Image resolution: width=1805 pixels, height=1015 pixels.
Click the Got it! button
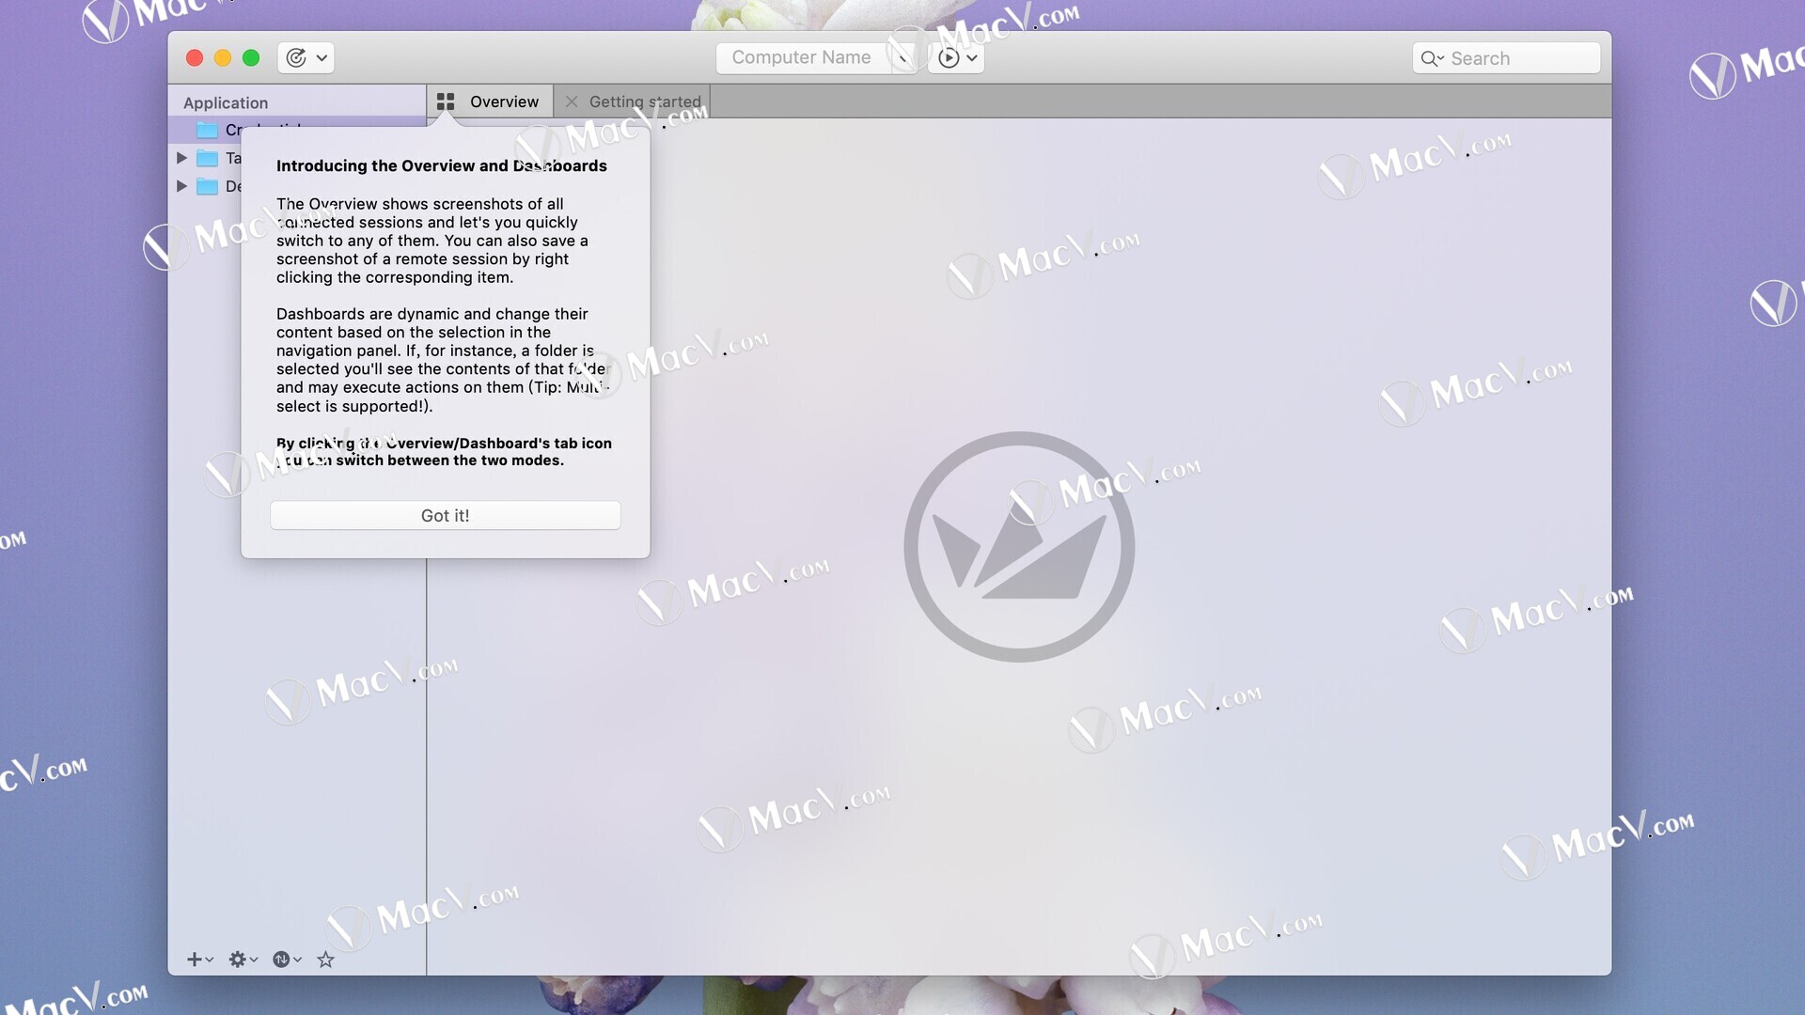point(445,515)
